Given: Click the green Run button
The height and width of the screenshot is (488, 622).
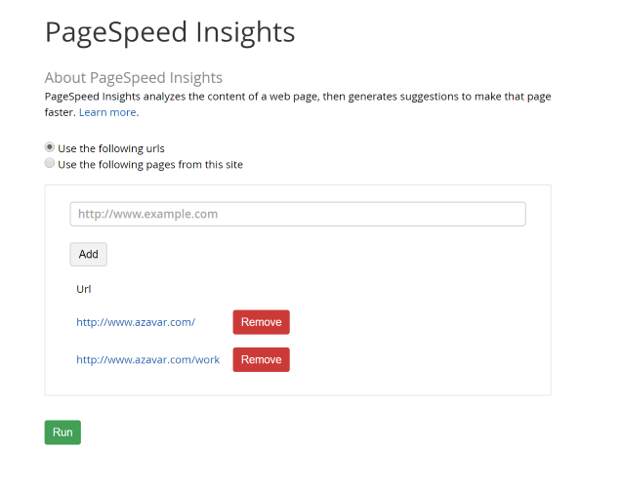Looking at the screenshot, I should 62,432.
